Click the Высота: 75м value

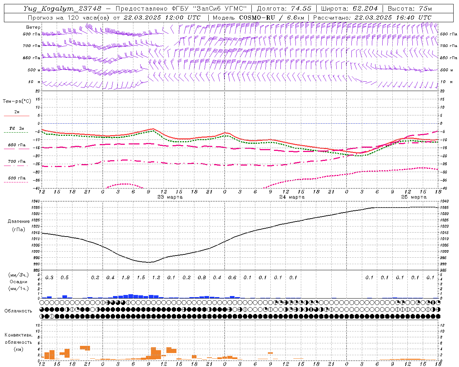coord(410,9)
